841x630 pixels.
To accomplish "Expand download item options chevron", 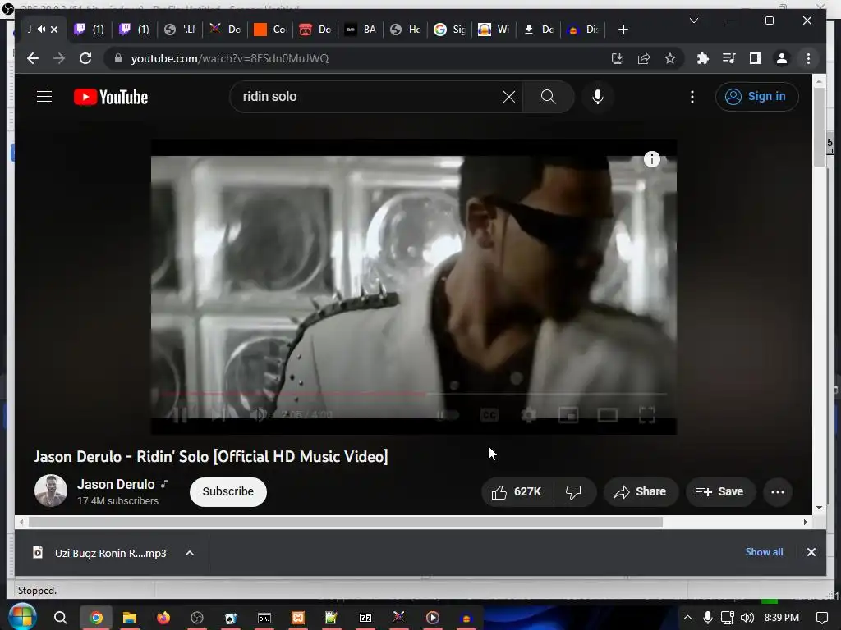I will [190, 553].
